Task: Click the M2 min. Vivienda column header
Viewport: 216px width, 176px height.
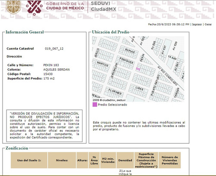Action: (x=108, y=160)
